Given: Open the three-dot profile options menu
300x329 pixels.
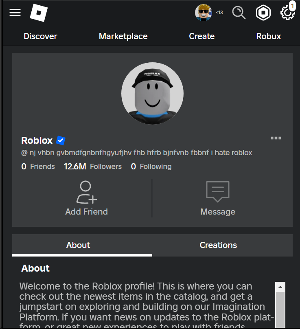Looking at the screenshot, I should click(x=276, y=138).
